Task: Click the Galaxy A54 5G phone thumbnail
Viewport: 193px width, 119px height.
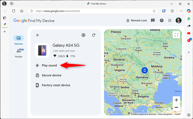Action: tap(42, 50)
